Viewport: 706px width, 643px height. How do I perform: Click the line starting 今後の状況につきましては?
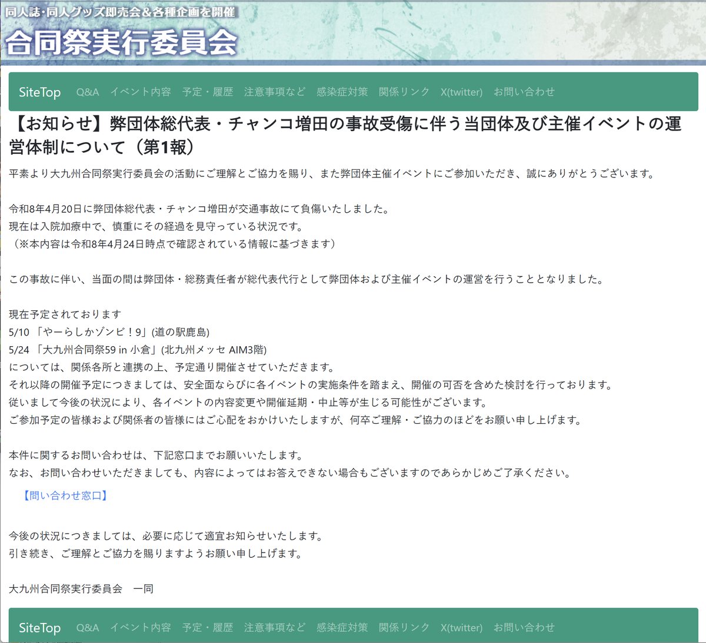coord(166,536)
